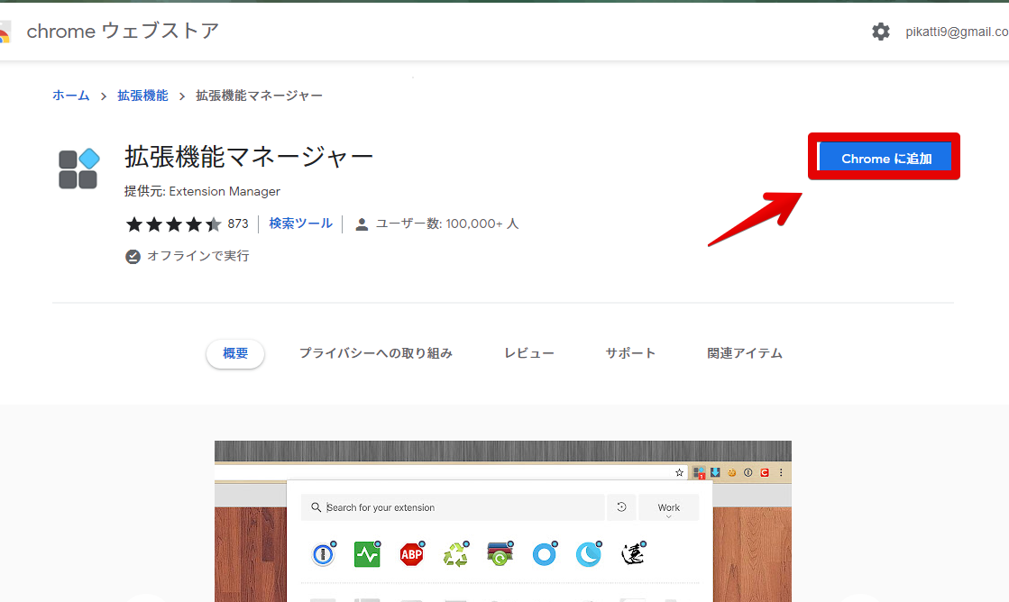
Task: Switch to the レビュー tab
Action: point(529,354)
